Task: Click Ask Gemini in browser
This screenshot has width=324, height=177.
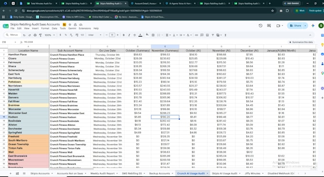Action: [291, 3]
